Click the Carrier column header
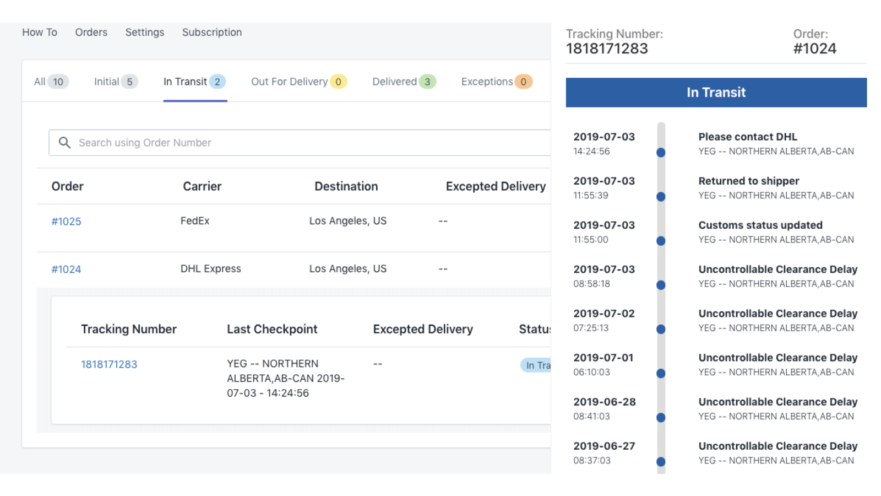881x496 pixels. pos(202,186)
